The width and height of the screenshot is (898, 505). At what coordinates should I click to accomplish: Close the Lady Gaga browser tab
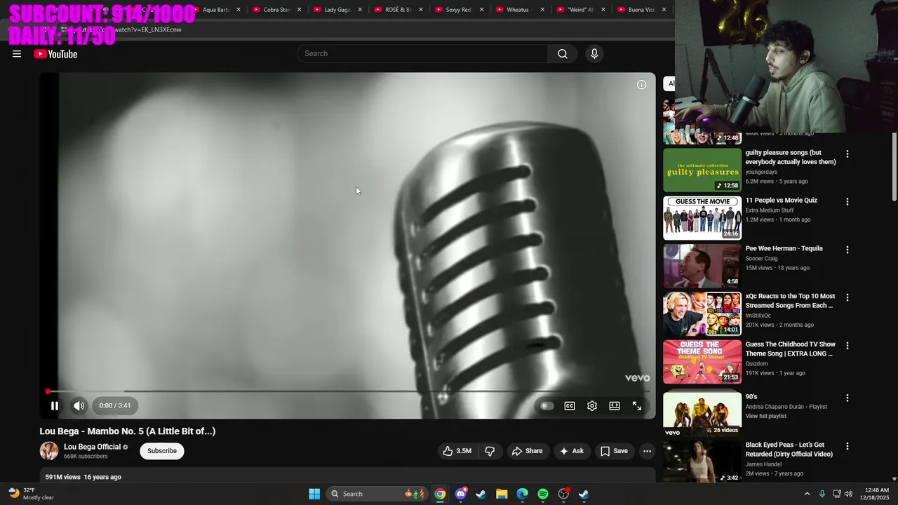click(x=361, y=10)
